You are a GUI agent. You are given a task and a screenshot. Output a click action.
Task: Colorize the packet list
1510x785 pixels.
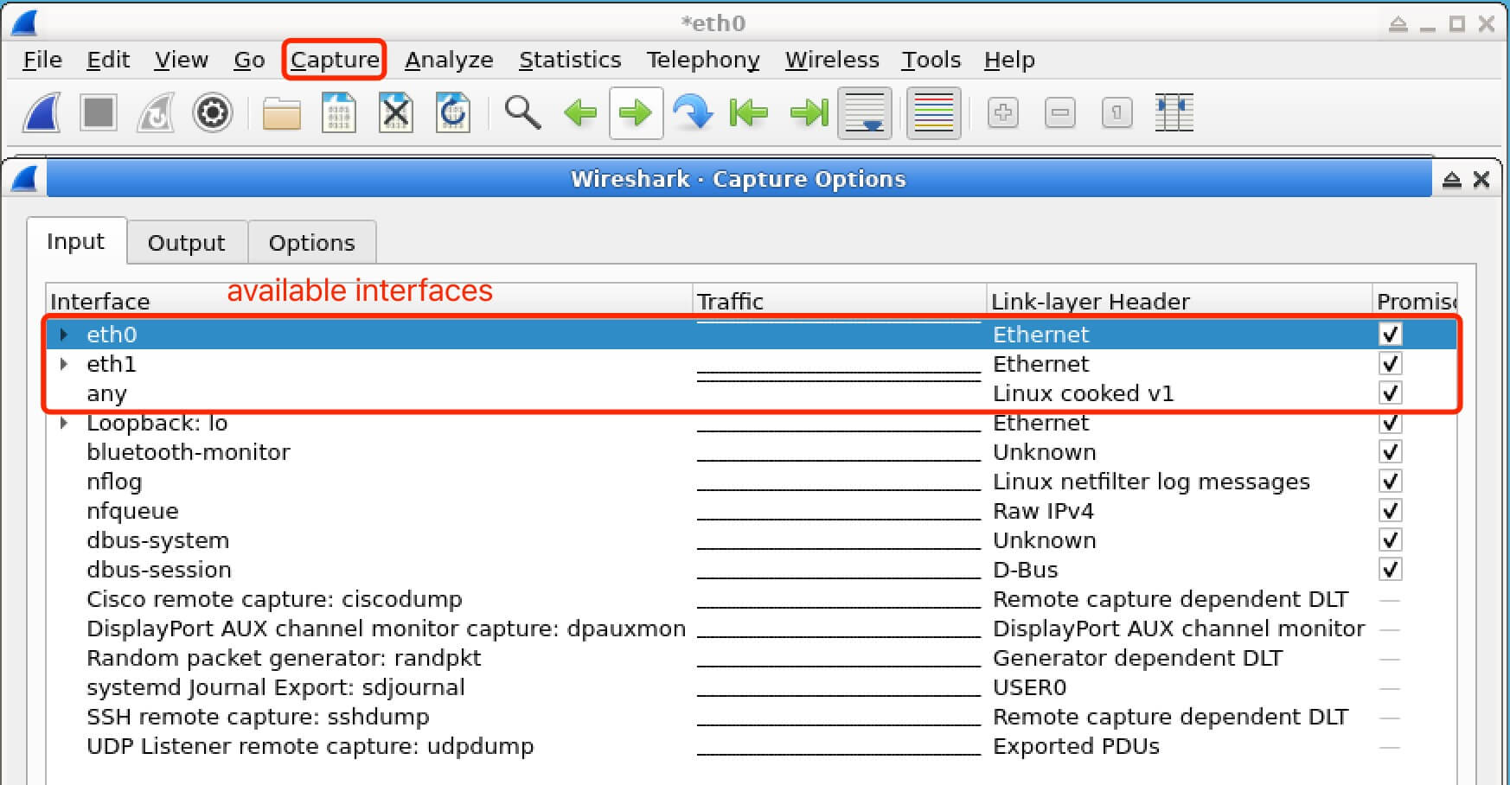(933, 112)
